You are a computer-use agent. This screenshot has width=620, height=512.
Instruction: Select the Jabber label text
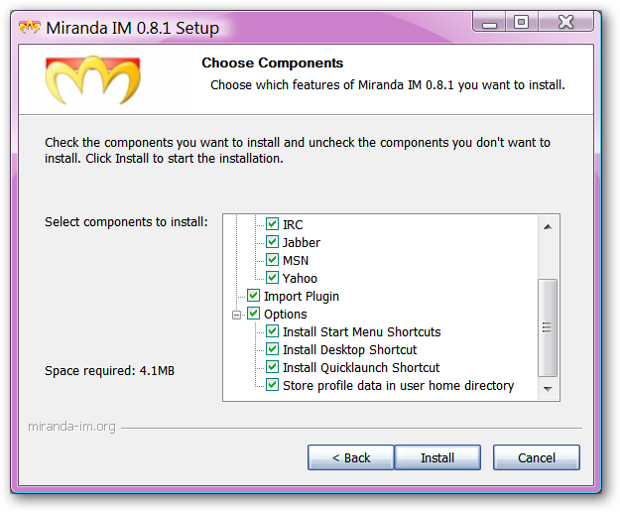(302, 242)
